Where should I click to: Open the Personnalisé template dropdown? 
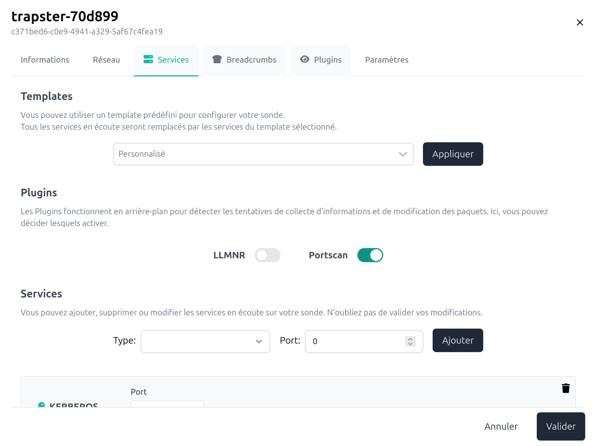[263, 154]
